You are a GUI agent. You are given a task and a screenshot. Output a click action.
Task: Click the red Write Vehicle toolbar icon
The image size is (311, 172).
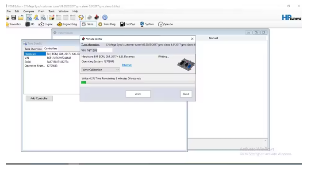click(x=96, y=17)
